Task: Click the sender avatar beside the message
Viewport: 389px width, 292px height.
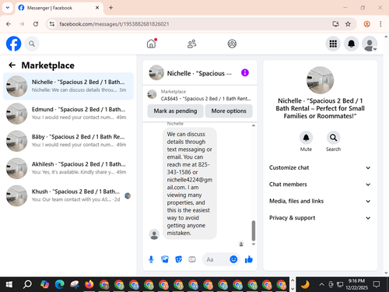Action: click(154, 234)
